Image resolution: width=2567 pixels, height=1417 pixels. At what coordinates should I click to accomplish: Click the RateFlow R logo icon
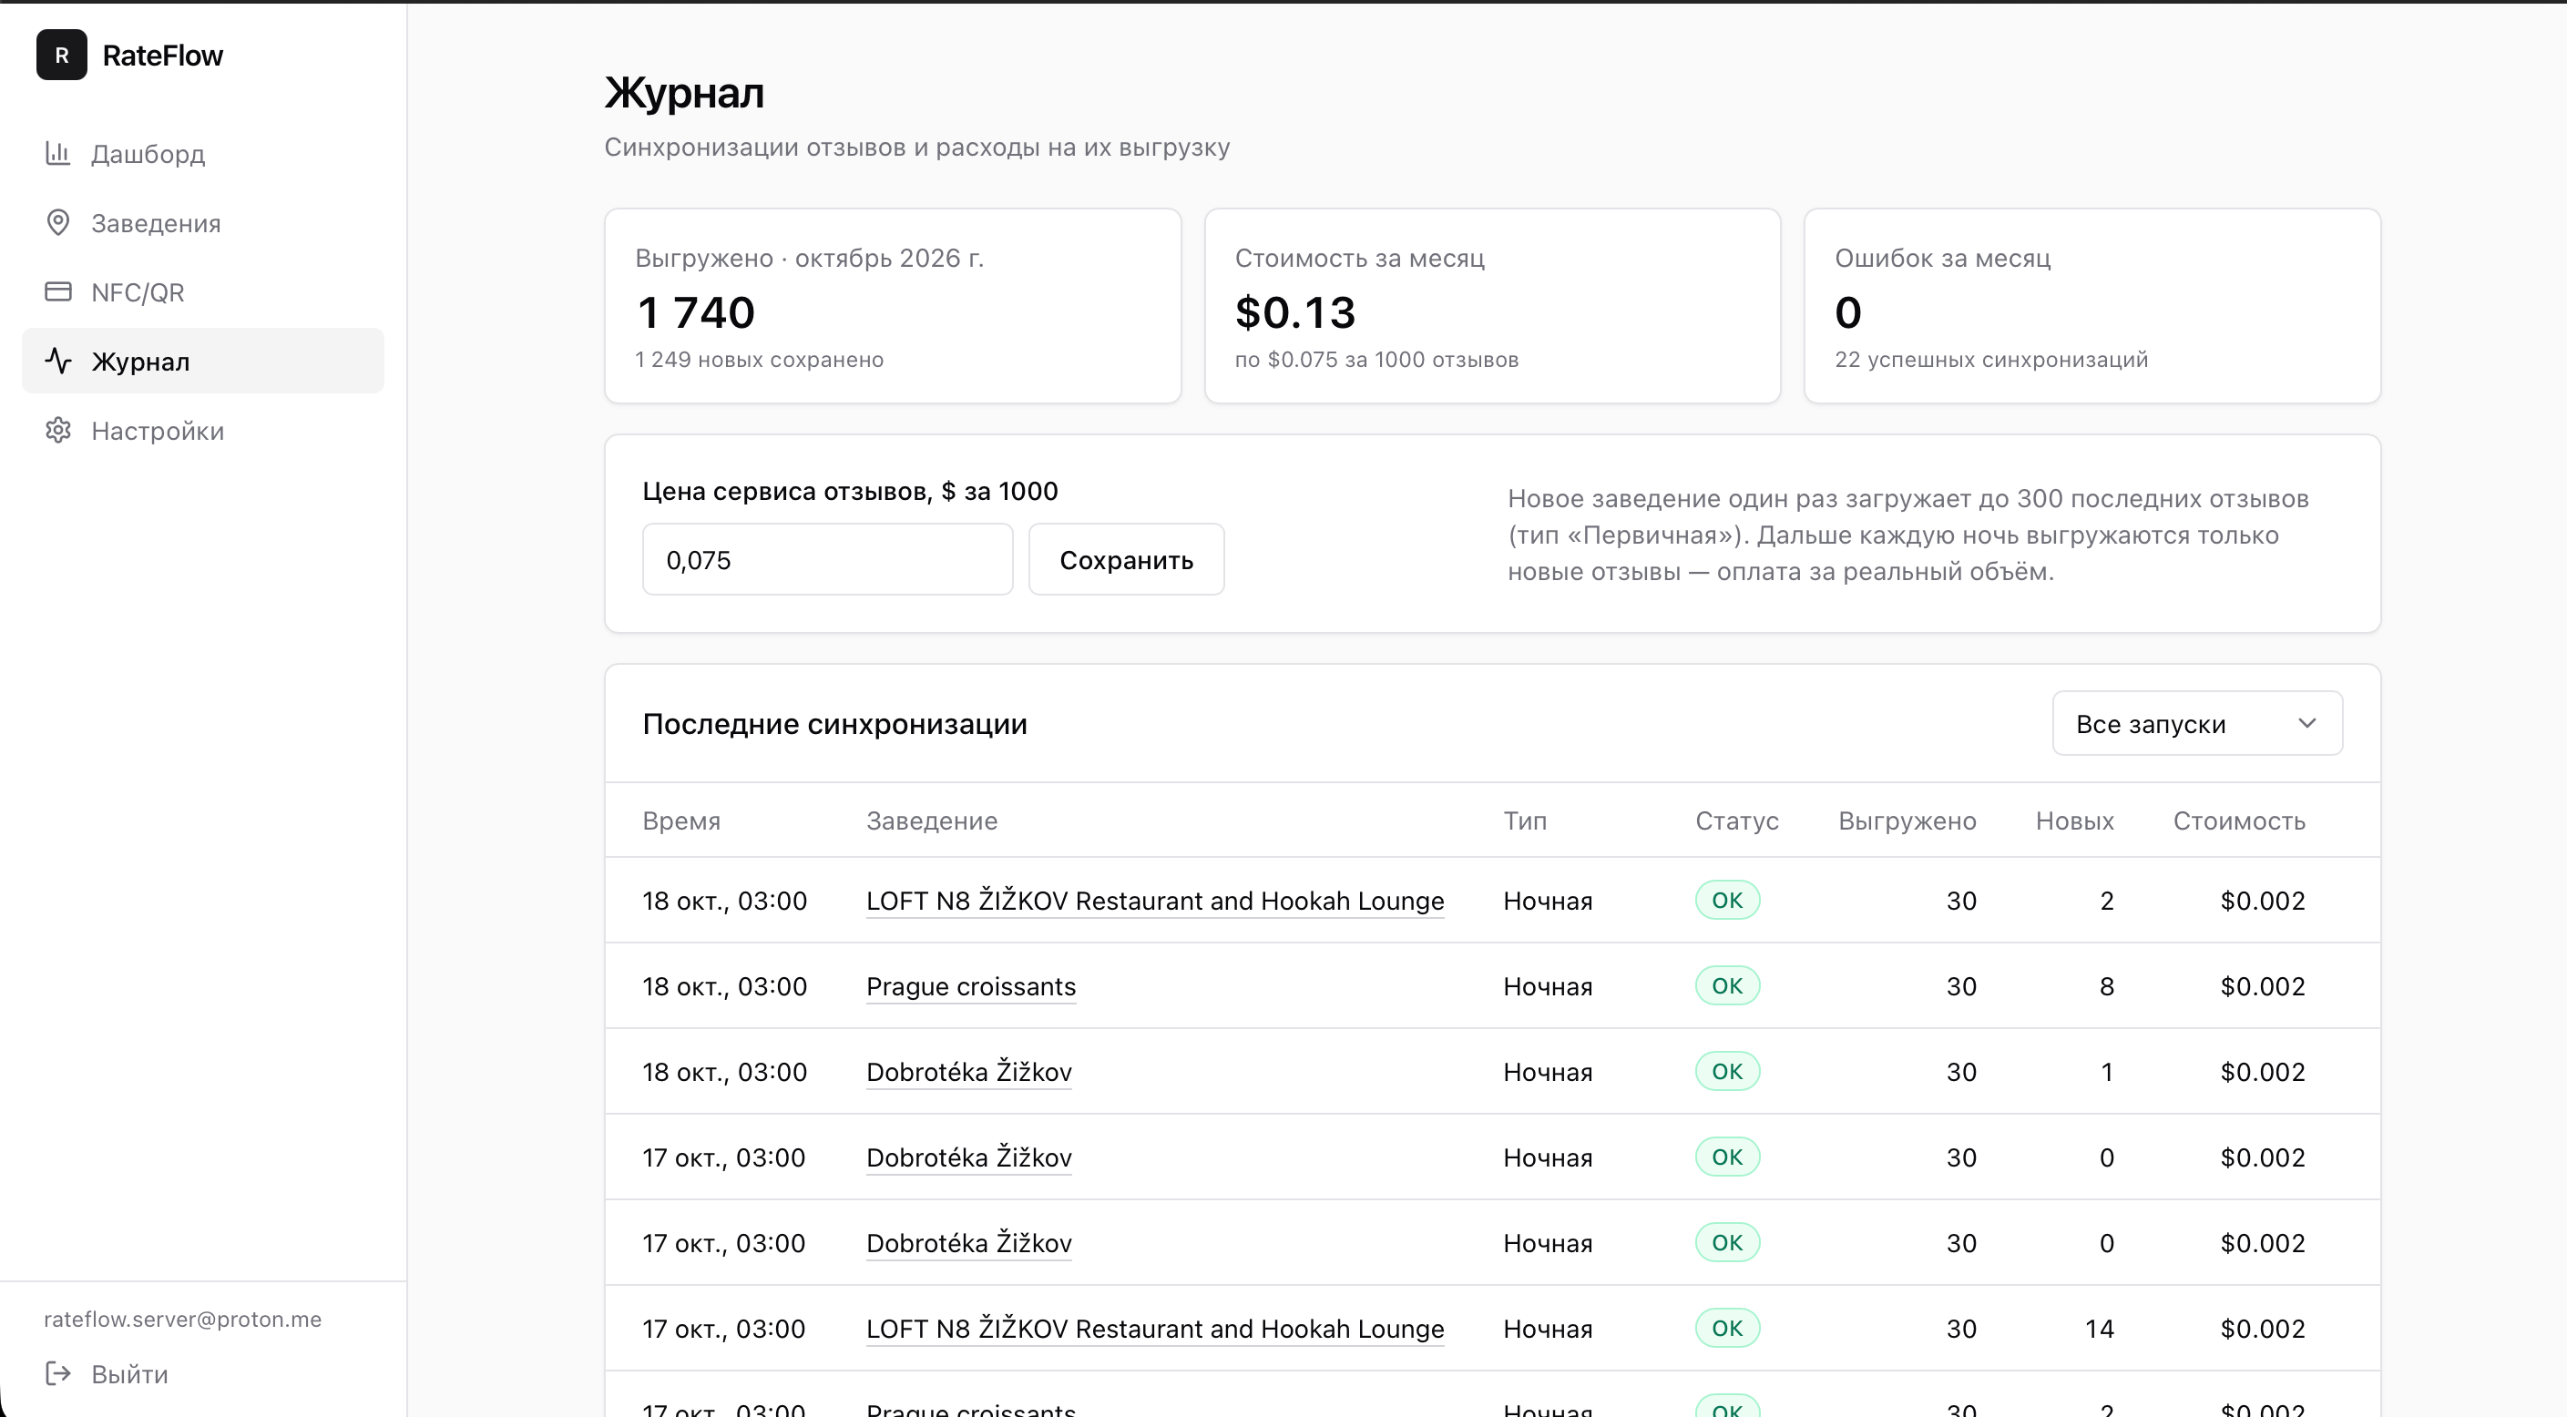coord(62,55)
